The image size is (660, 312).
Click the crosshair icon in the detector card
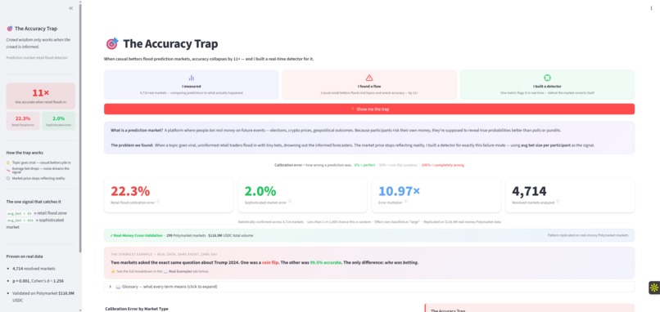tap(547, 78)
